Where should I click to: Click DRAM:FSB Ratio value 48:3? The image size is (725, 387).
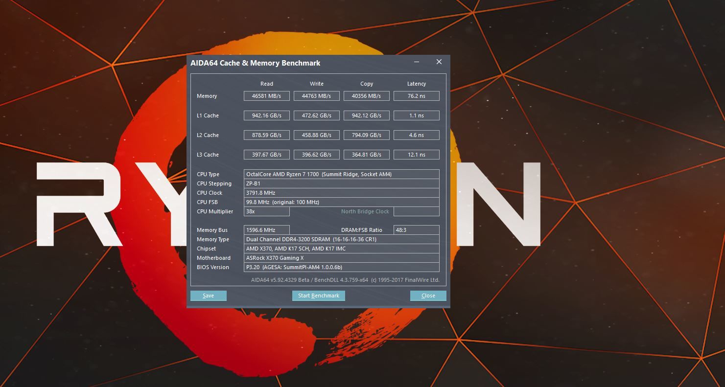pos(417,230)
